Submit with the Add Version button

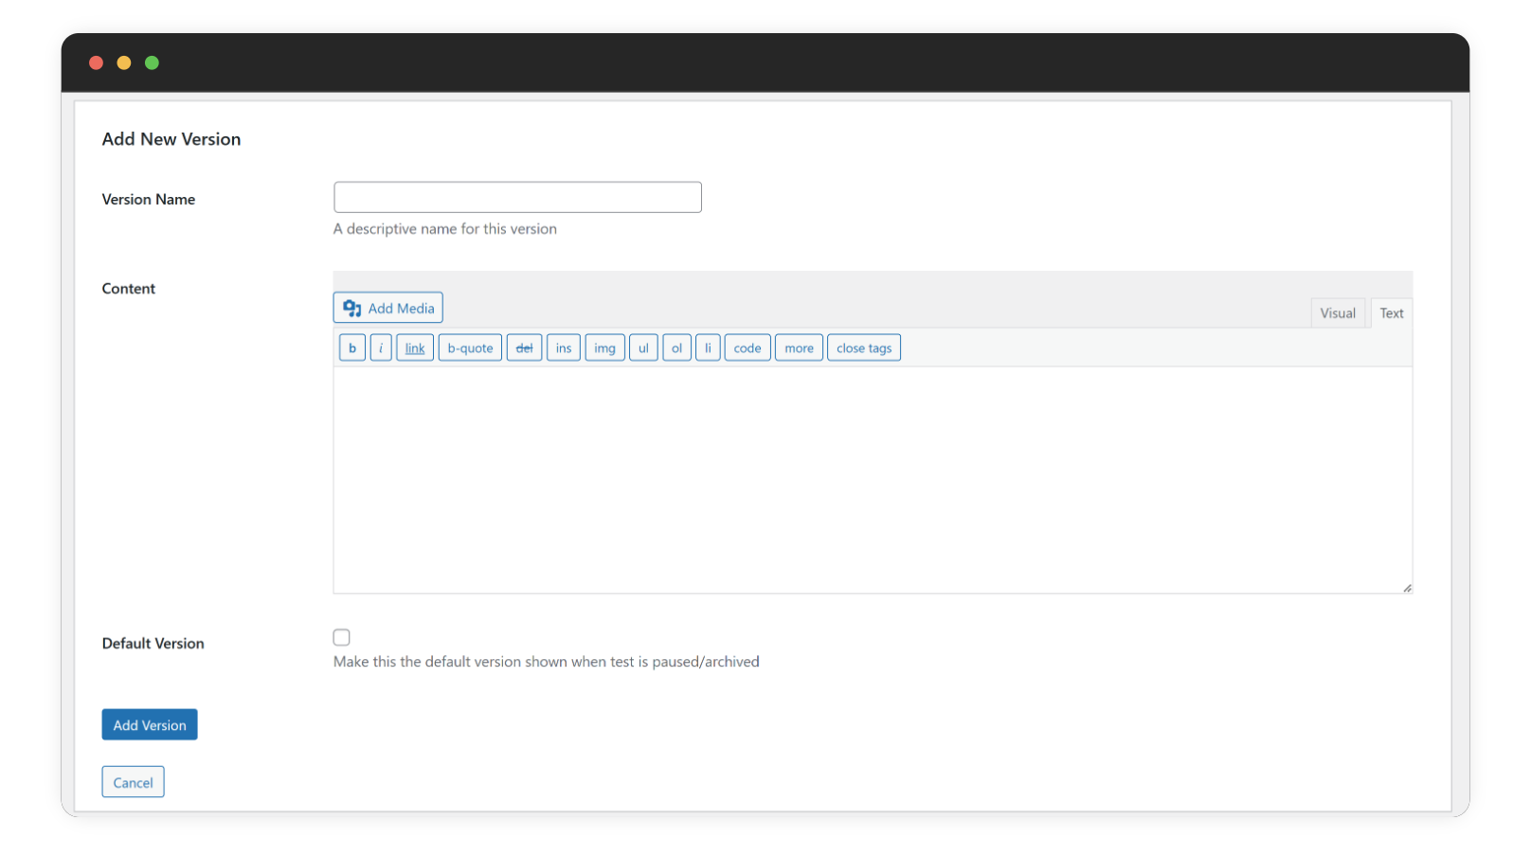point(150,724)
